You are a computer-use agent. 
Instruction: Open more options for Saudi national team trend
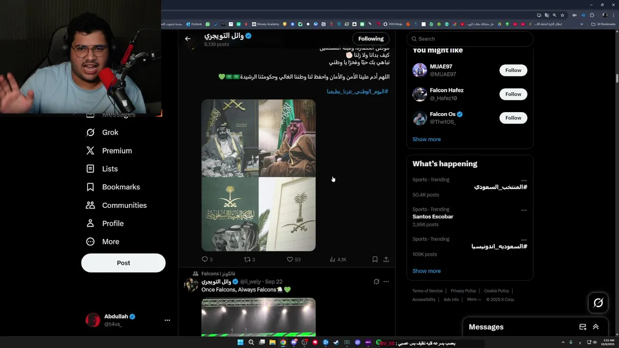524,180
